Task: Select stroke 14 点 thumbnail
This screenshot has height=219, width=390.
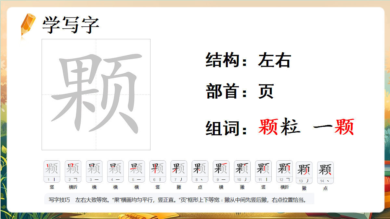Action: 325,173
